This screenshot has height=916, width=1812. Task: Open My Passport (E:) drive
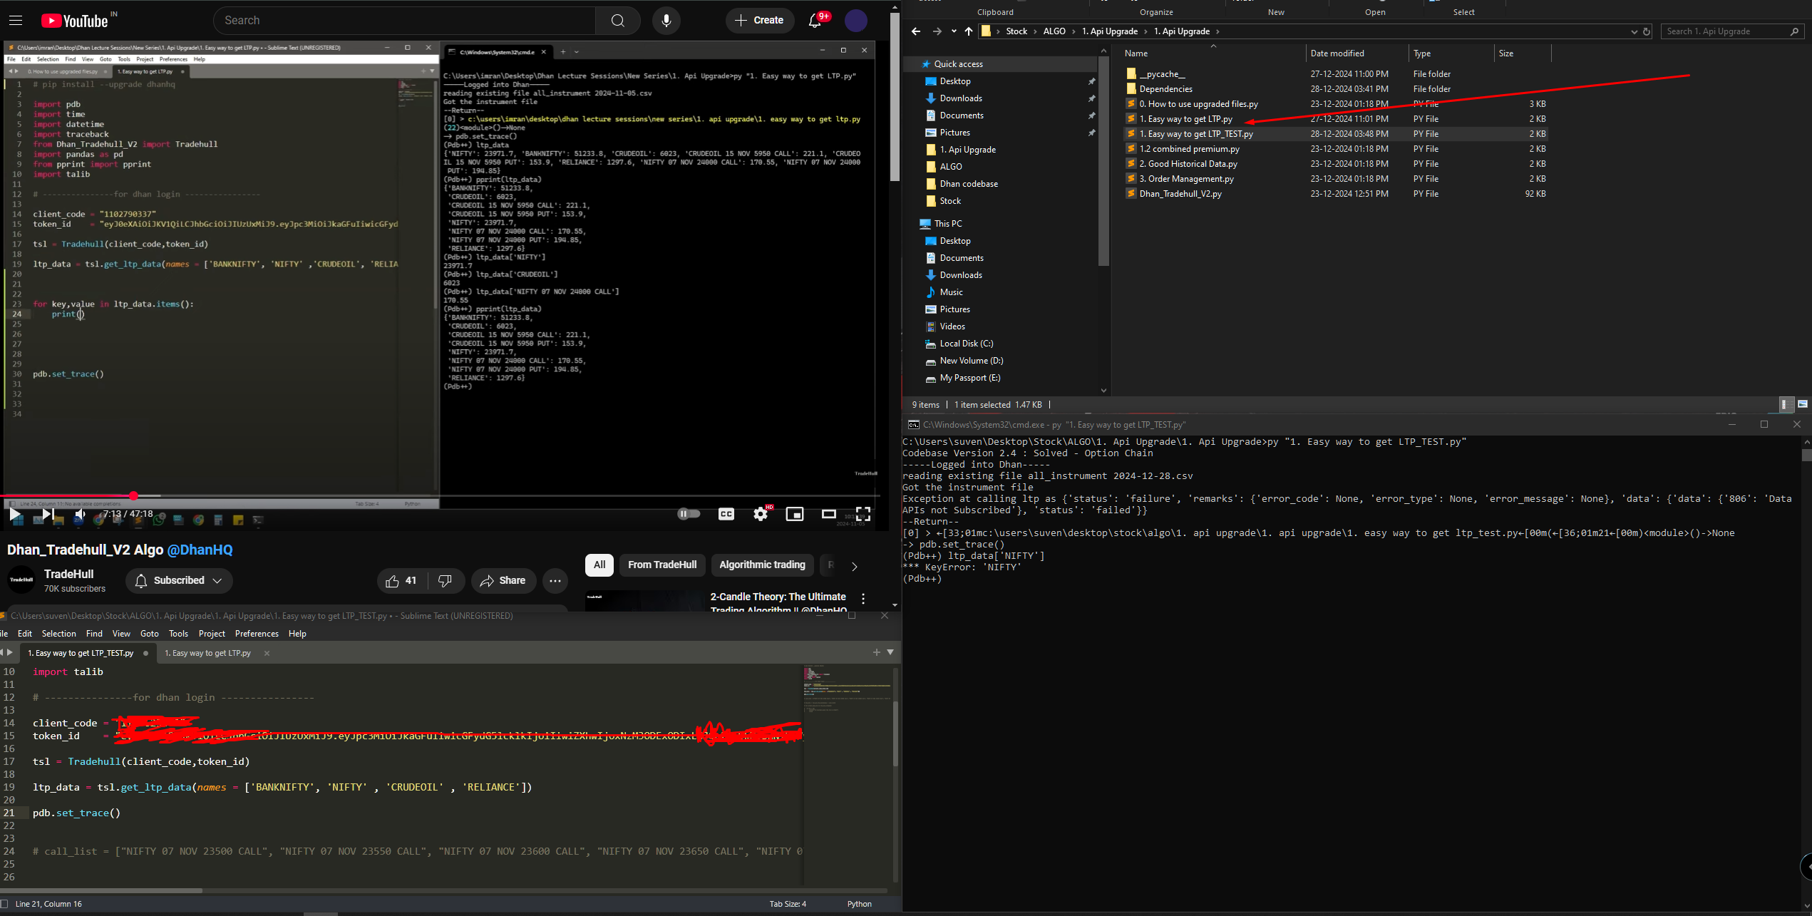click(969, 378)
